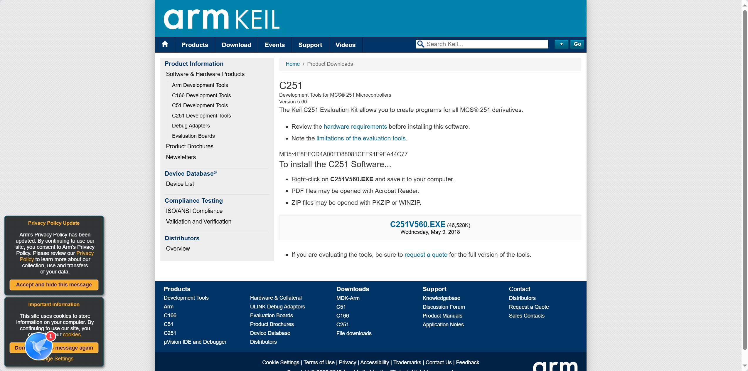Open Product Brochures sidebar link

pyautogui.click(x=190, y=146)
